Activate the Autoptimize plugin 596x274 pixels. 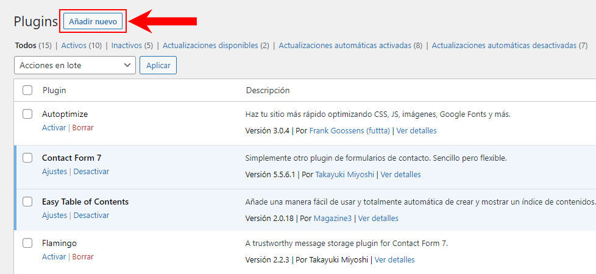coord(54,128)
